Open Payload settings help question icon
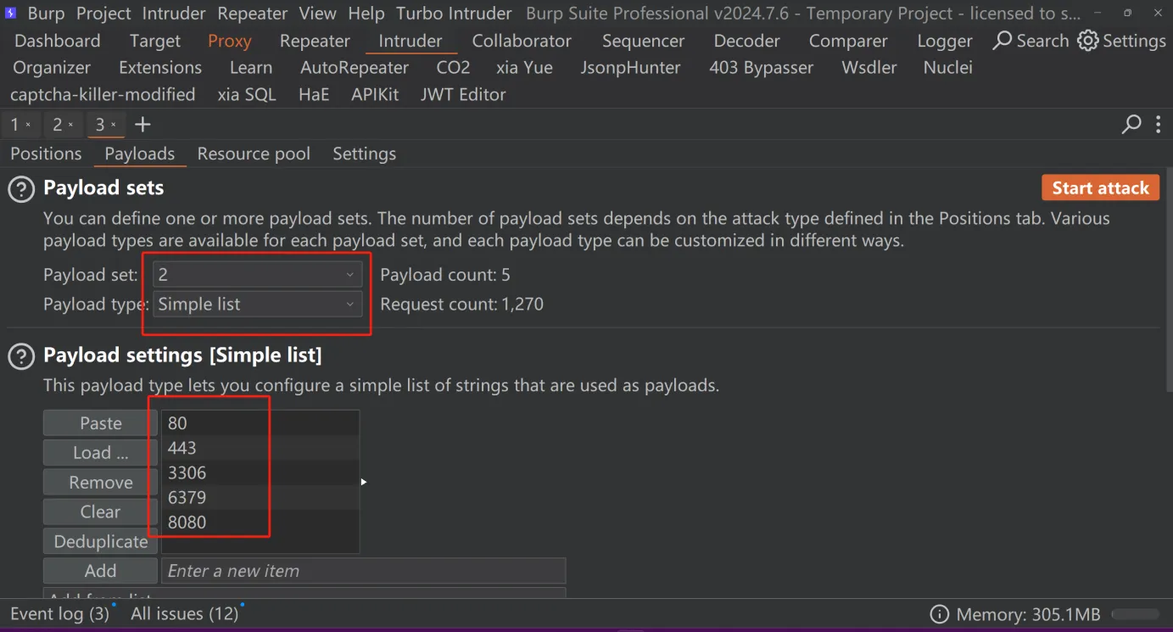This screenshot has height=632, width=1173. coord(21,356)
